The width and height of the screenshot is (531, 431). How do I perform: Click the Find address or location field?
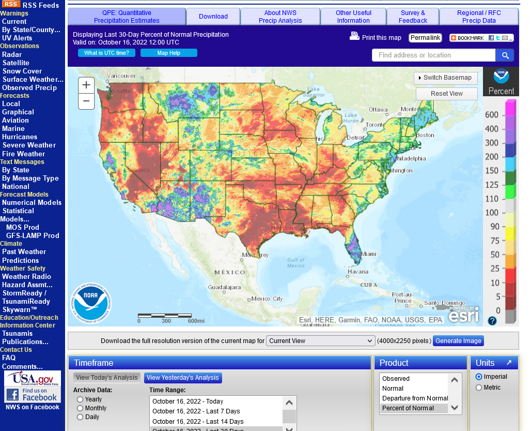[x=433, y=55]
